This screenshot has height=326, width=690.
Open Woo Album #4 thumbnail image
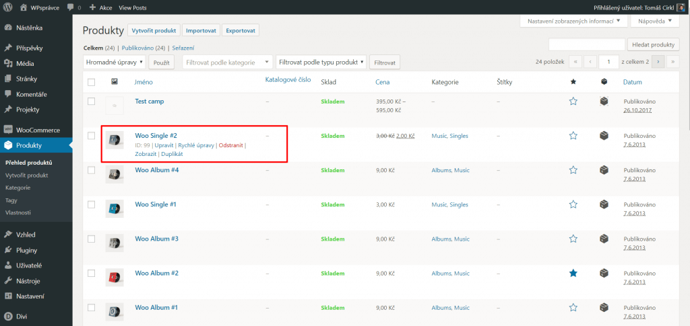point(115,174)
